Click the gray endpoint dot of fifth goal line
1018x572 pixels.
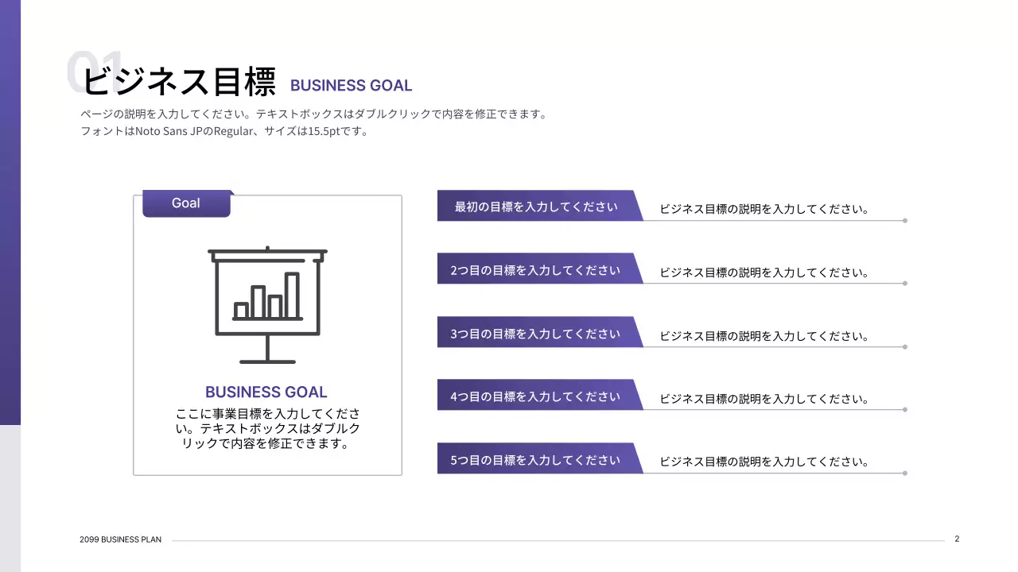[905, 473]
